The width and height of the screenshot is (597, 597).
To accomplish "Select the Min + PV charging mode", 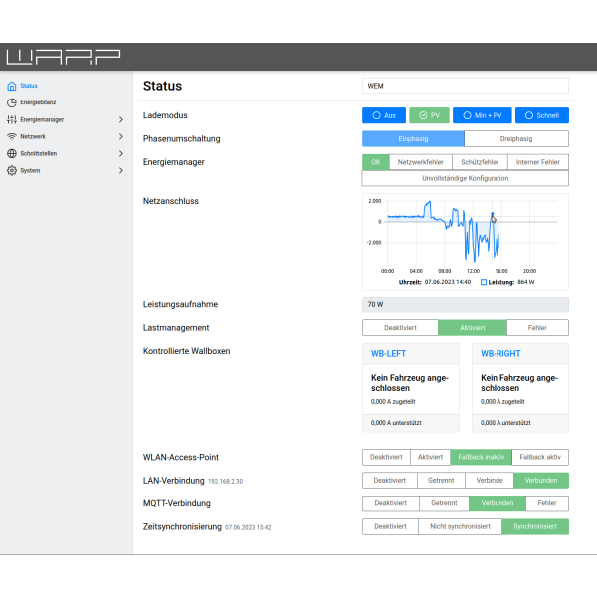I will pos(482,115).
